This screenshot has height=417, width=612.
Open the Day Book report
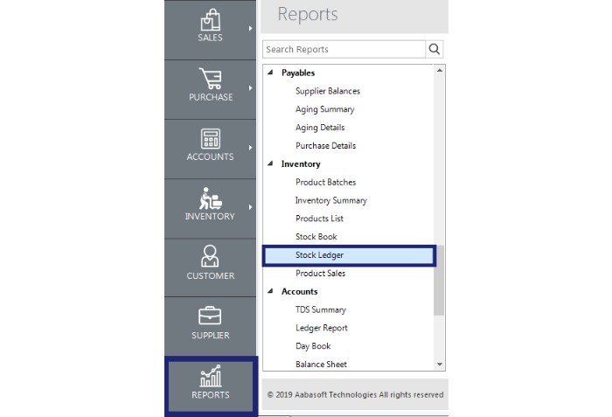(313, 346)
